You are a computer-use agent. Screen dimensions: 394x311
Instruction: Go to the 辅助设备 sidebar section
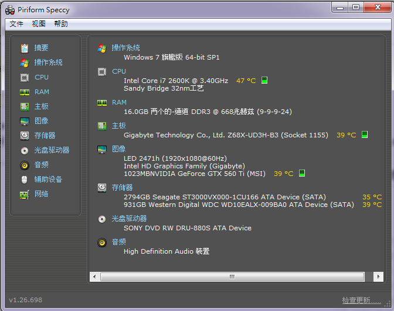click(x=48, y=179)
